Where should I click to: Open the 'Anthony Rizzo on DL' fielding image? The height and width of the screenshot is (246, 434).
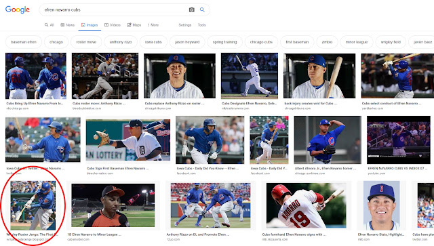[x=211, y=205]
